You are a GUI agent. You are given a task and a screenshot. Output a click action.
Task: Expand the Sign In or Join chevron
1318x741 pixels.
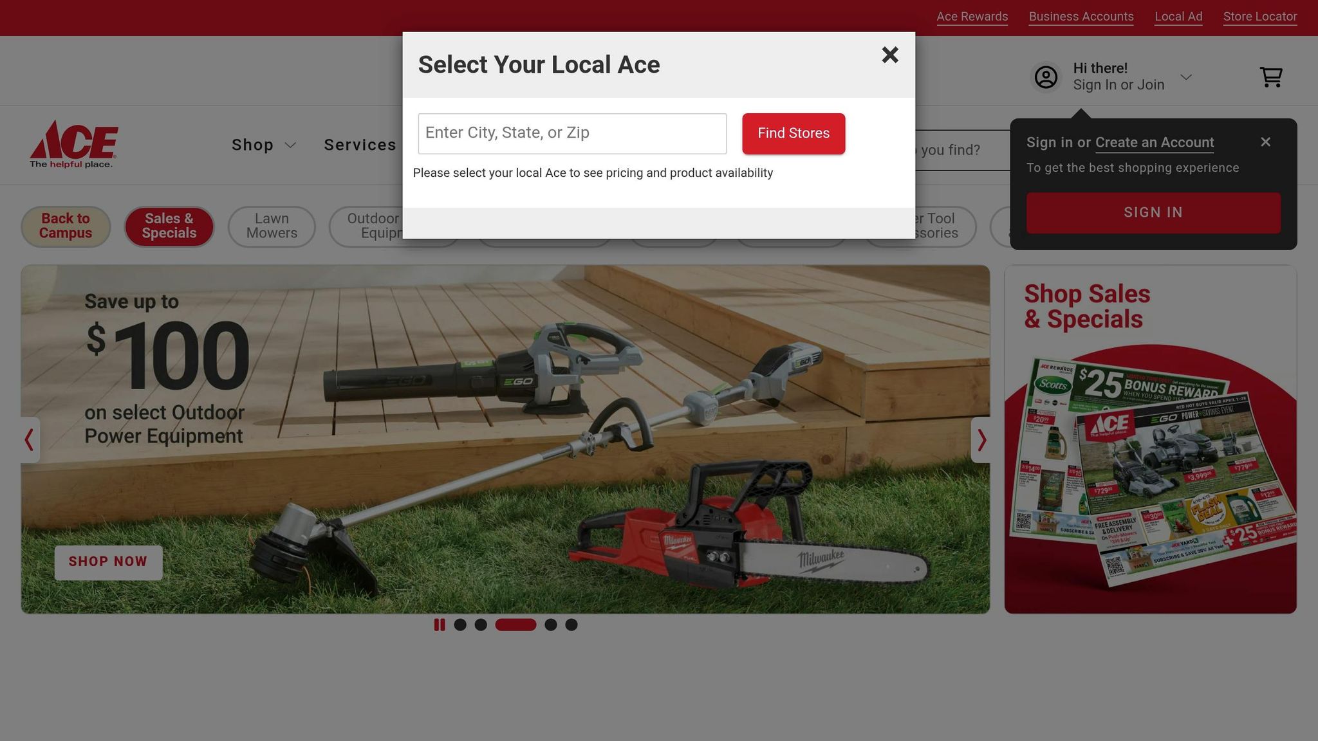(x=1186, y=77)
